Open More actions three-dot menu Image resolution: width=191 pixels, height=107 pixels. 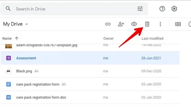click(x=160, y=24)
